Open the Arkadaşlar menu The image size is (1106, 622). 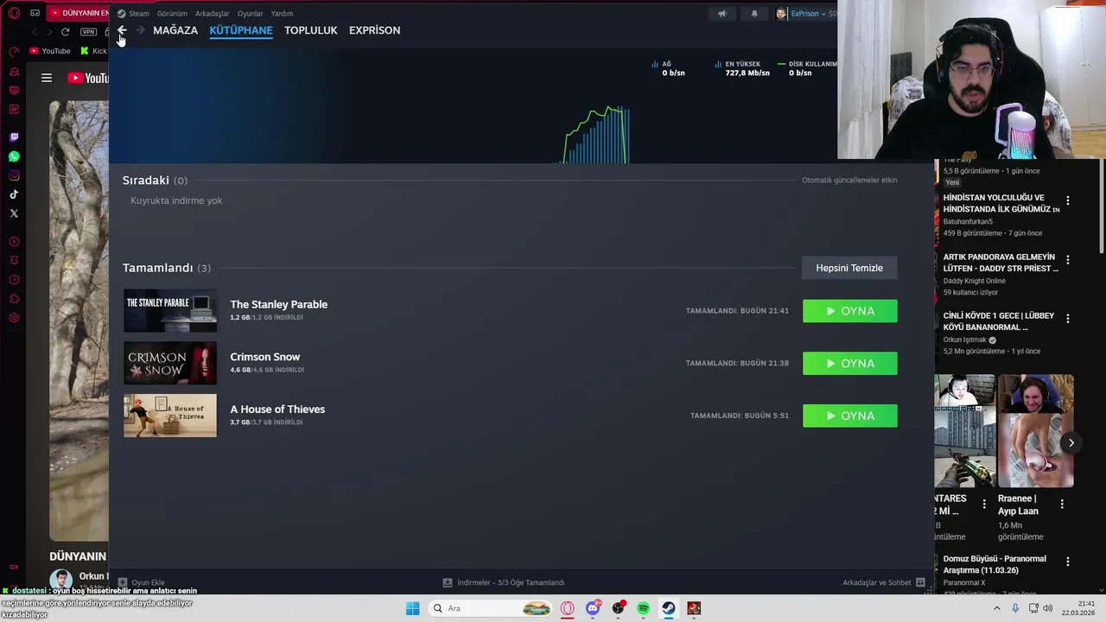coord(213,14)
